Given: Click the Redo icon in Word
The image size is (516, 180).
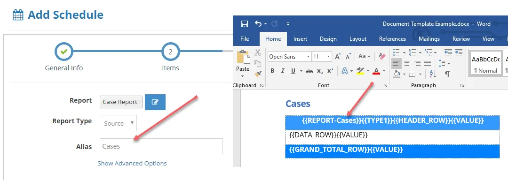Looking at the screenshot, I should pos(274,23).
